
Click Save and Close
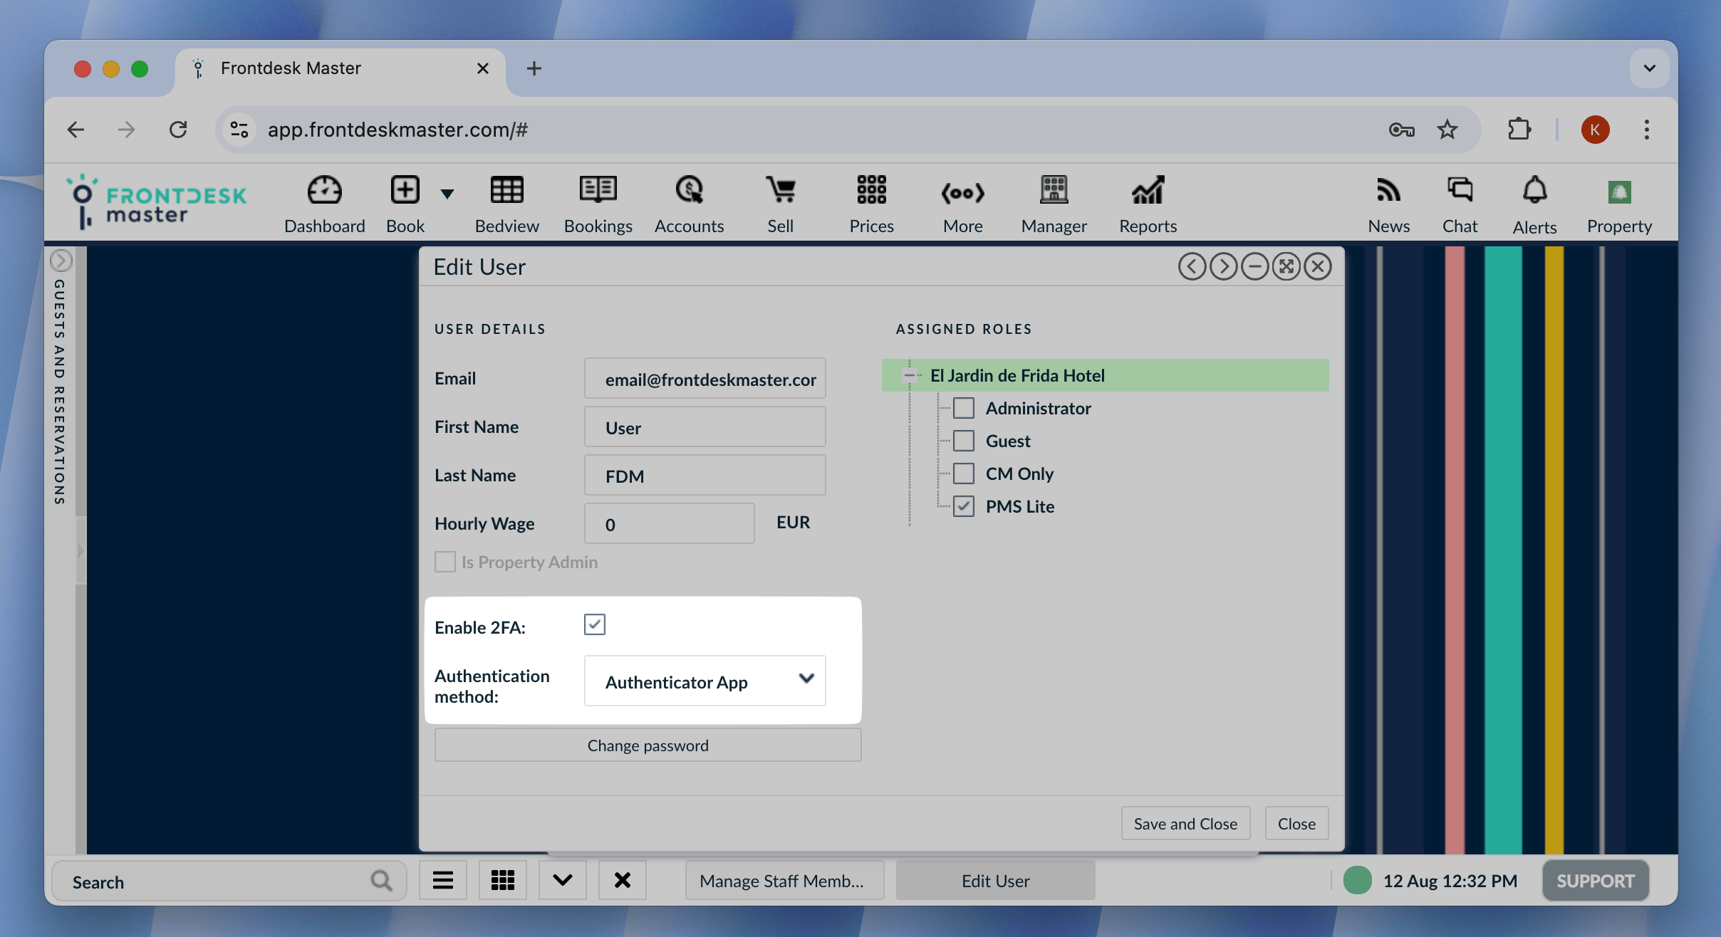(1185, 823)
